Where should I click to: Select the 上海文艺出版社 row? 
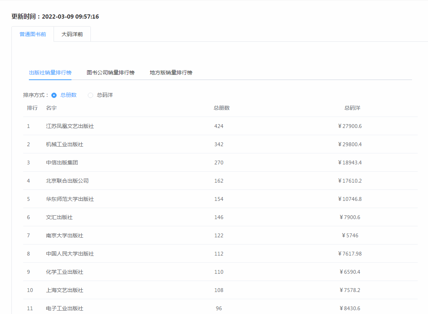65,290
